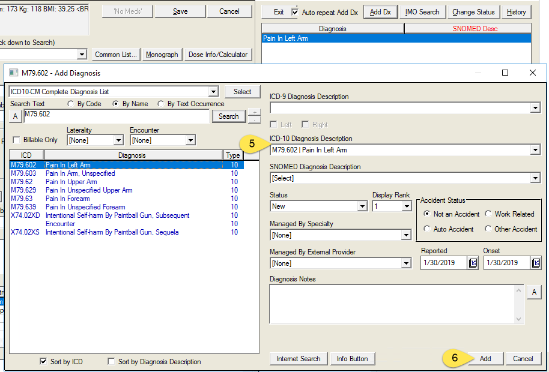Screen dimensions: 549x372
Task: Expand the Laterality dropdown
Action: coord(118,140)
